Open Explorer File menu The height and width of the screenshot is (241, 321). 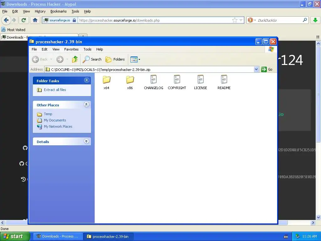pos(34,49)
